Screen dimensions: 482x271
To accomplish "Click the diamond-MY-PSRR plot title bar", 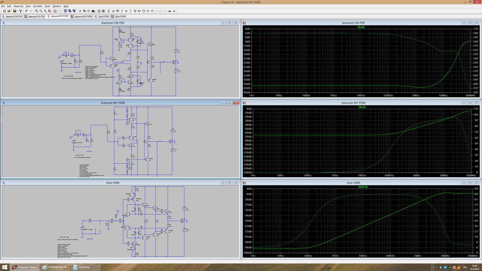I will point(353,103).
